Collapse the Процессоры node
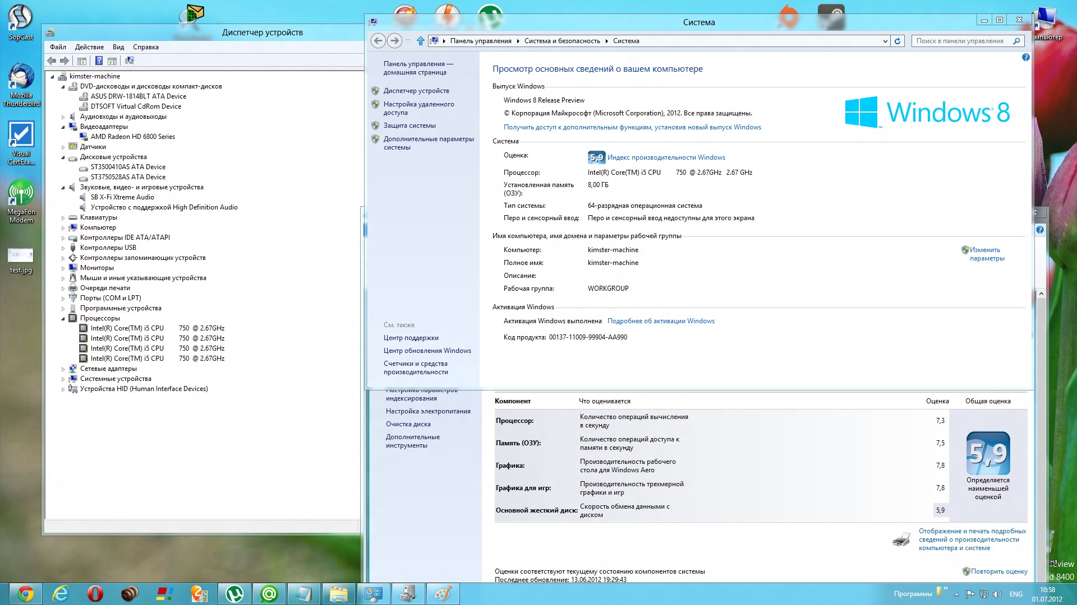The height and width of the screenshot is (605, 1077). click(x=63, y=319)
